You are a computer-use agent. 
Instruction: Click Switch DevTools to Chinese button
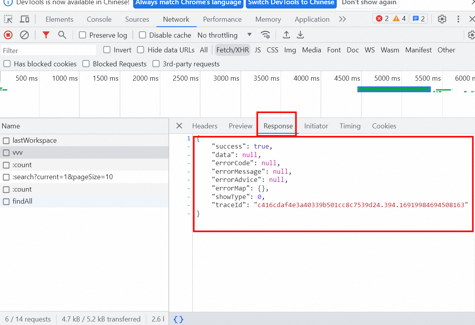click(291, 3)
